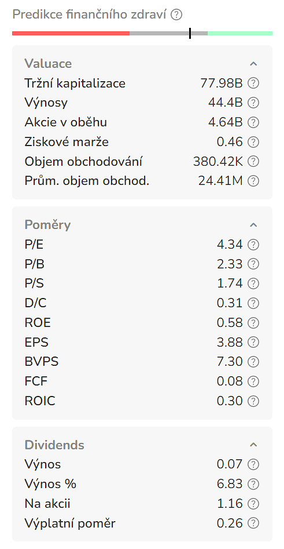Click the red segment of health bar
This screenshot has width=284, height=549.
(71, 33)
